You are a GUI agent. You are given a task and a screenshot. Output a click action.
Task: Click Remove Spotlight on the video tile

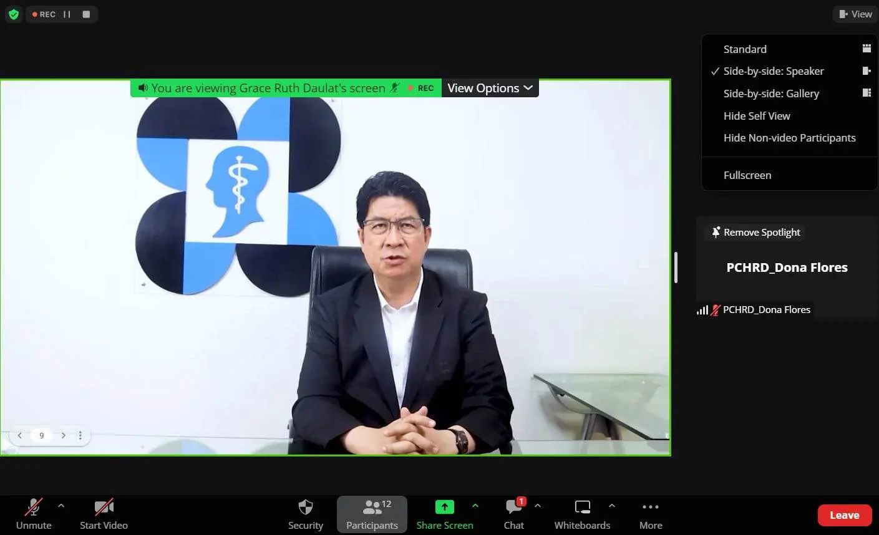(755, 233)
